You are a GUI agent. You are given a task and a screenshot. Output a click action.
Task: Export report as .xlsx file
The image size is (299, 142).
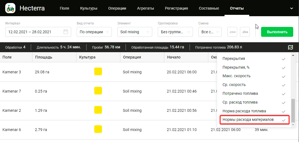(x=245, y=32)
